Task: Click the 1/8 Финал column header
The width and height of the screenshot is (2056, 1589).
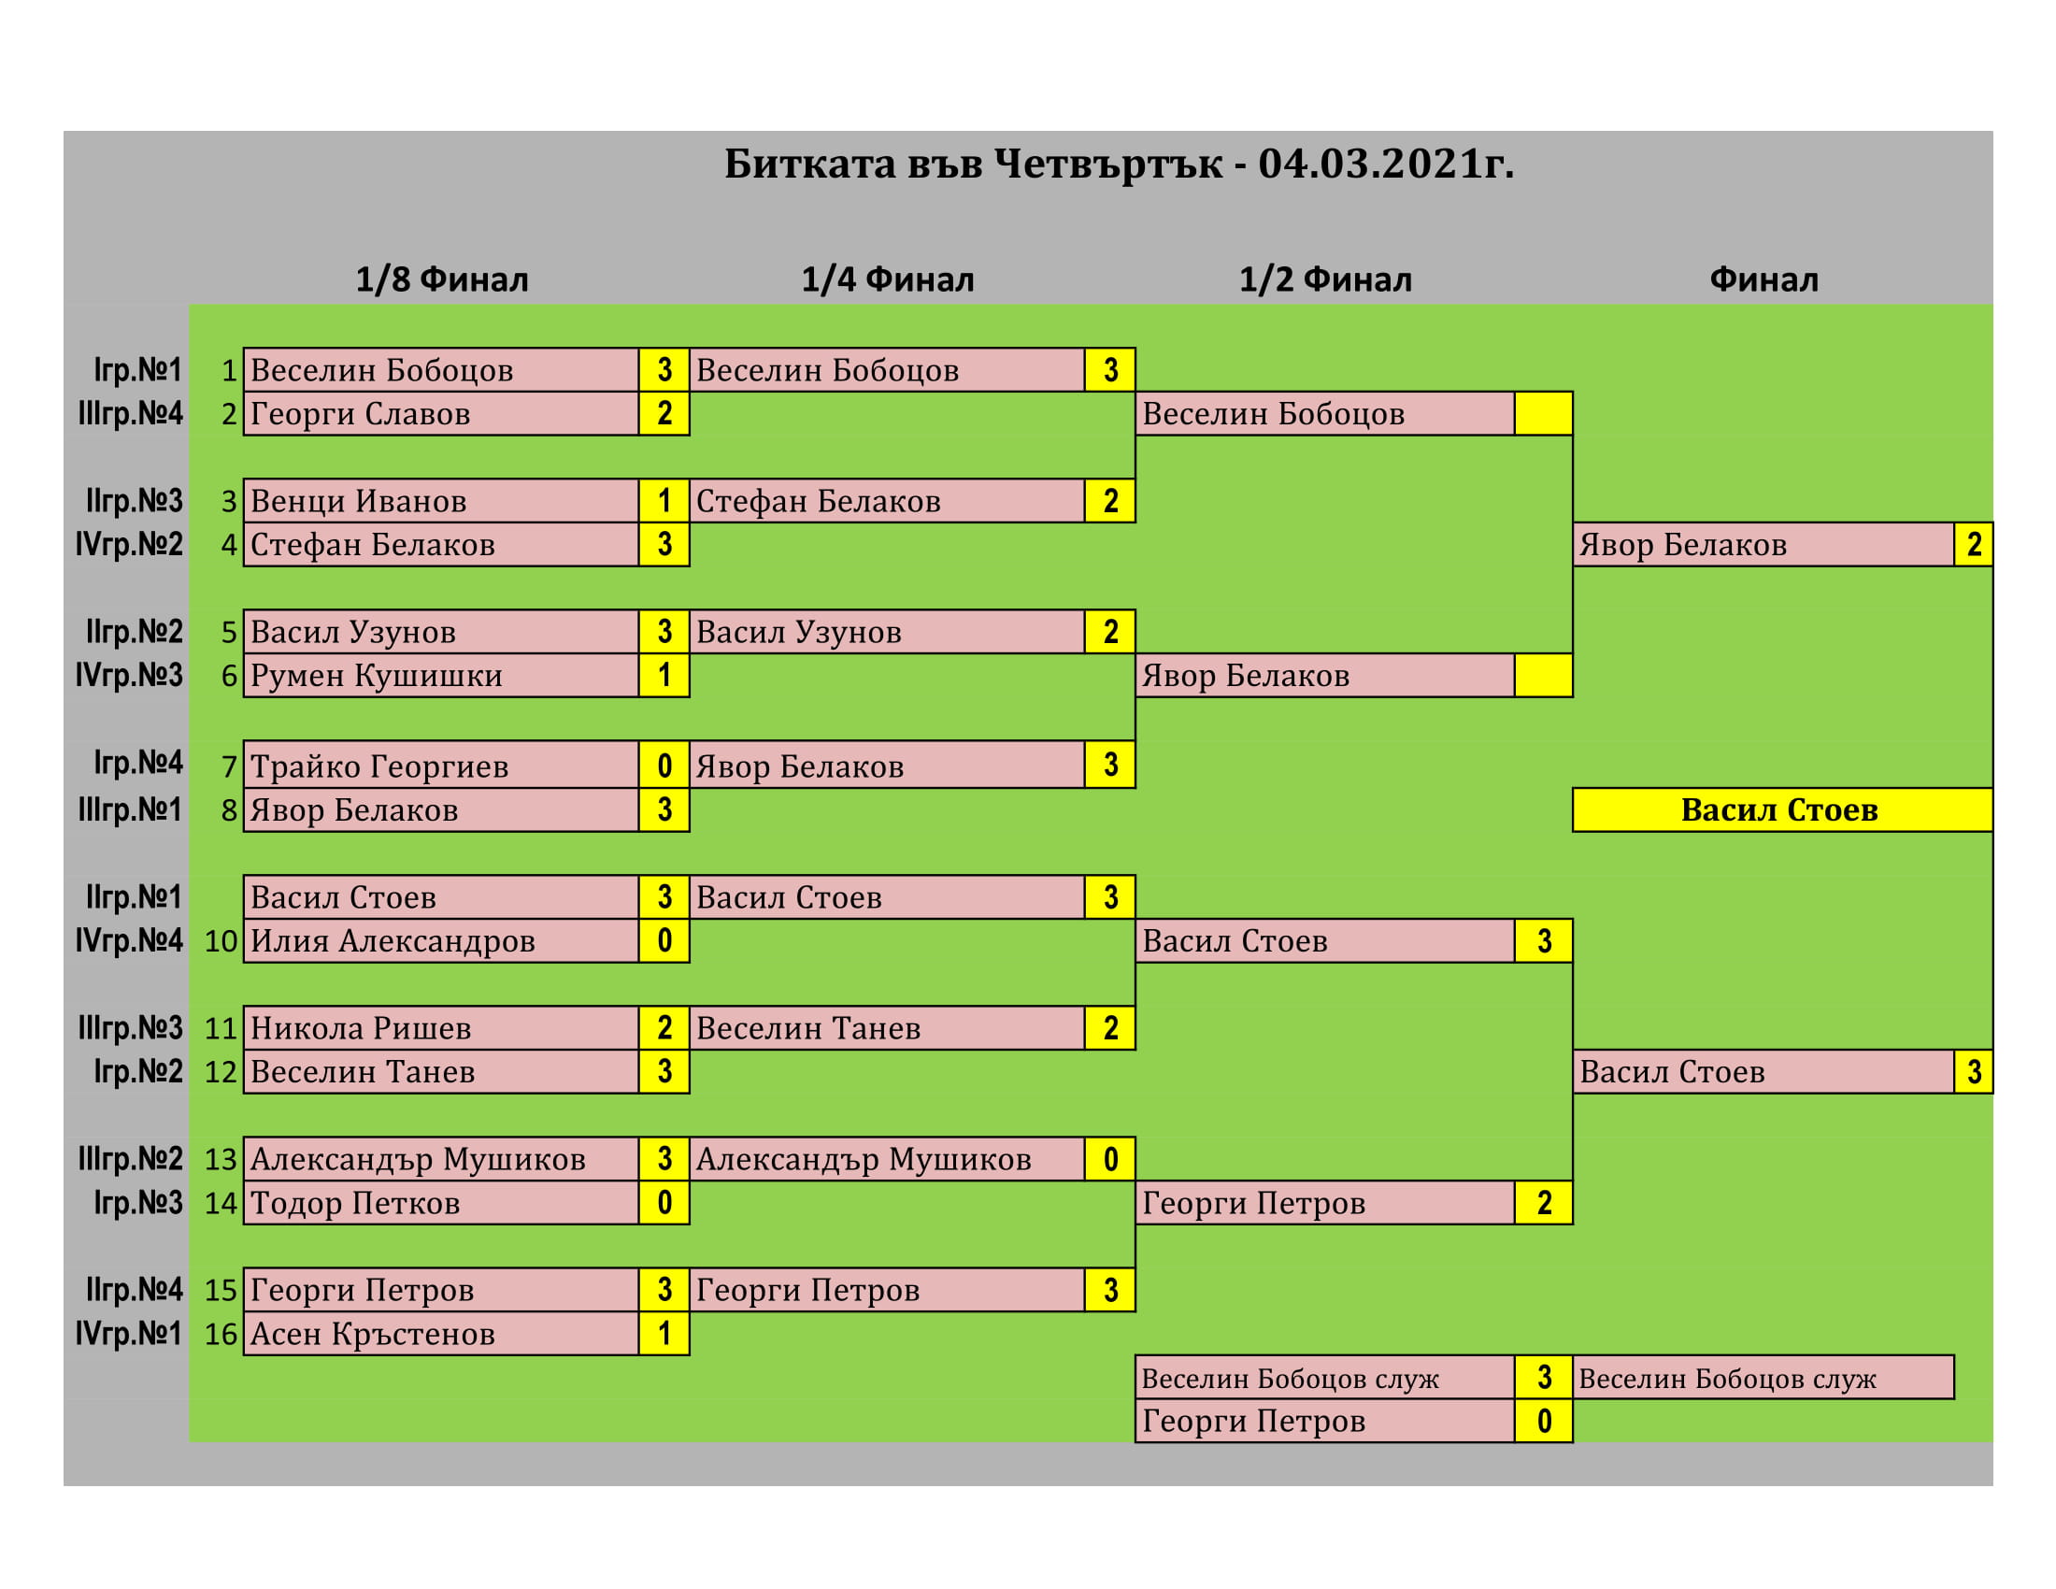Action: (441, 279)
